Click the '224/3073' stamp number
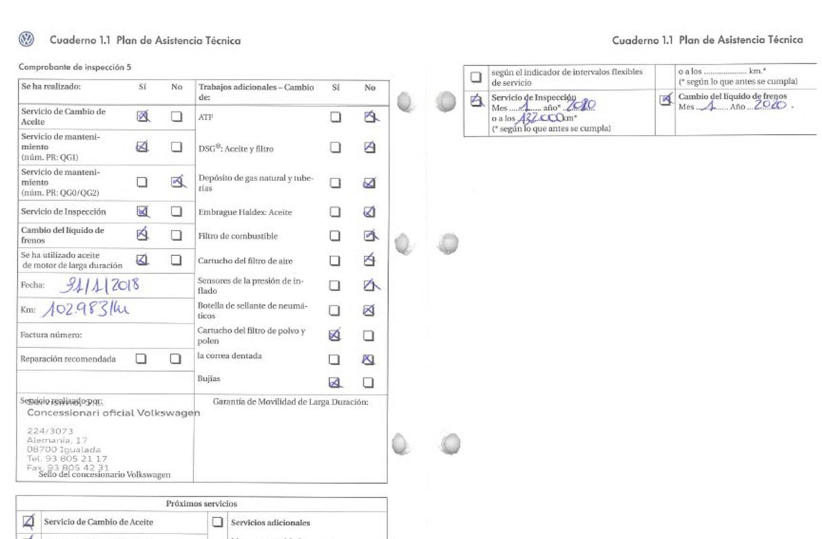 coord(50,431)
